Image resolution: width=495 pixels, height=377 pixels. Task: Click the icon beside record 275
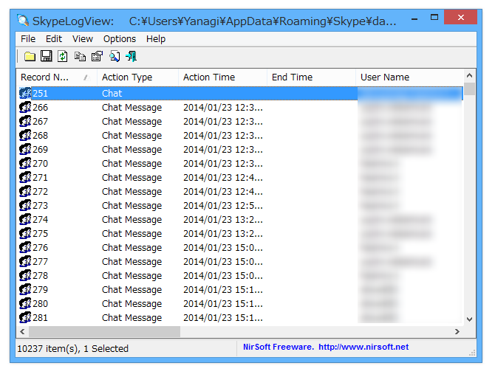click(25, 234)
